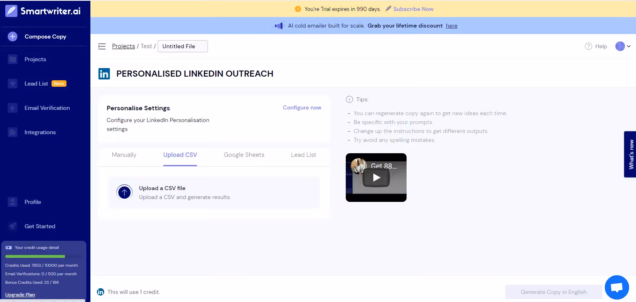The height and width of the screenshot is (302, 636).
Task: Click the Profile person icon
Action: (x=13, y=202)
